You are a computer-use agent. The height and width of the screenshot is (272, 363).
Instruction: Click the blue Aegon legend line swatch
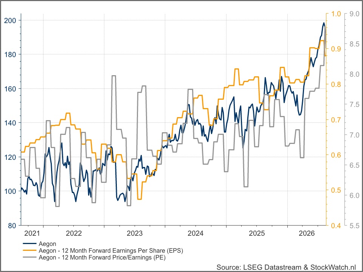(x=29, y=244)
